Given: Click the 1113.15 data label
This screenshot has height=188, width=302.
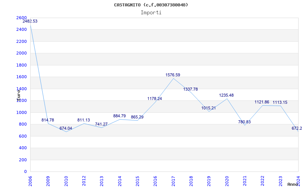Looking at the screenshot, I should point(280,102).
